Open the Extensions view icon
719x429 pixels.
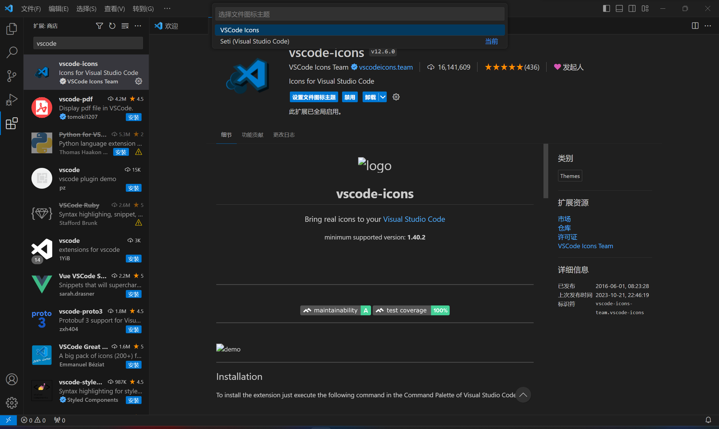(12, 124)
